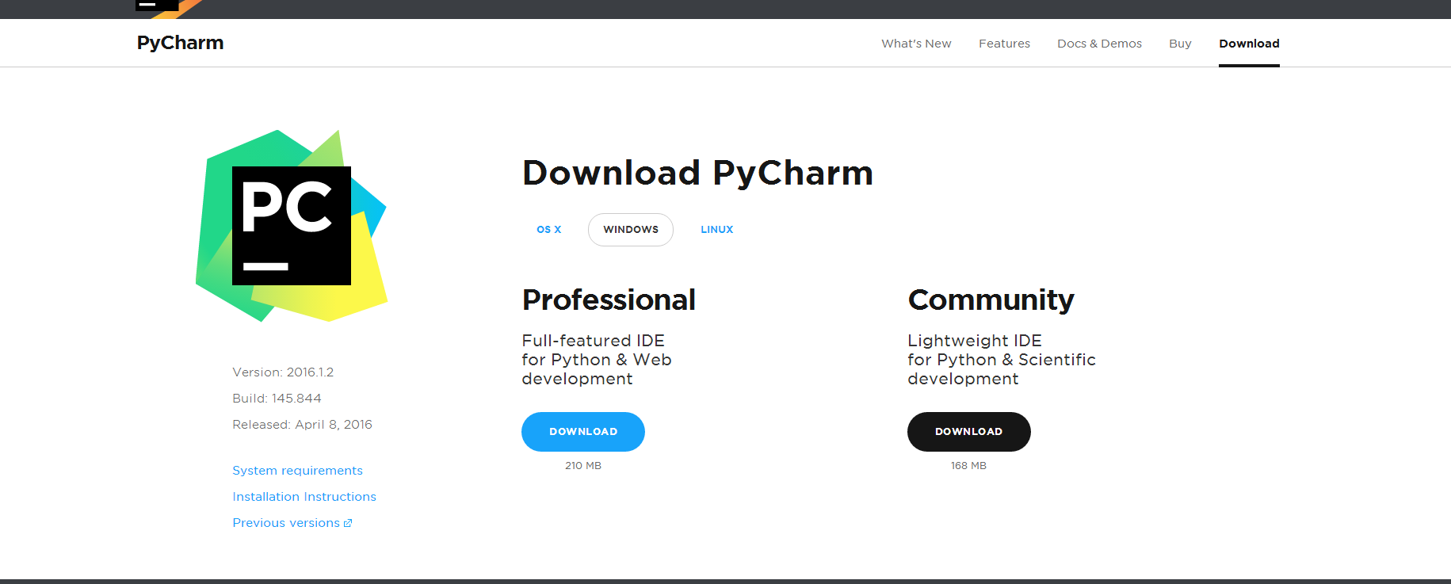Click the JetBrains logo in top bar

[168, 8]
